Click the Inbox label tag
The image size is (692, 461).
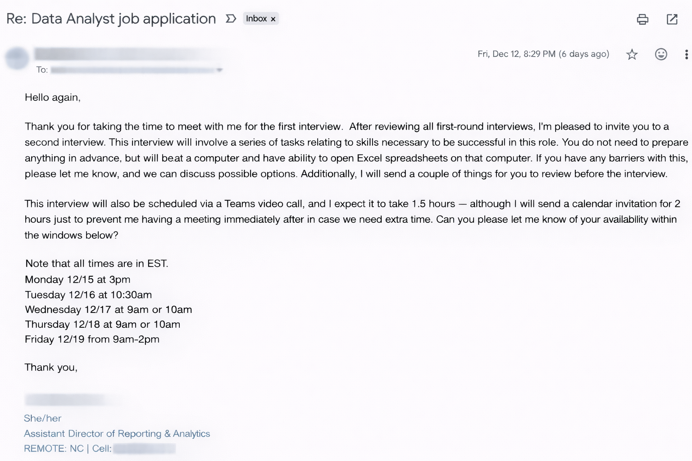point(257,18)
